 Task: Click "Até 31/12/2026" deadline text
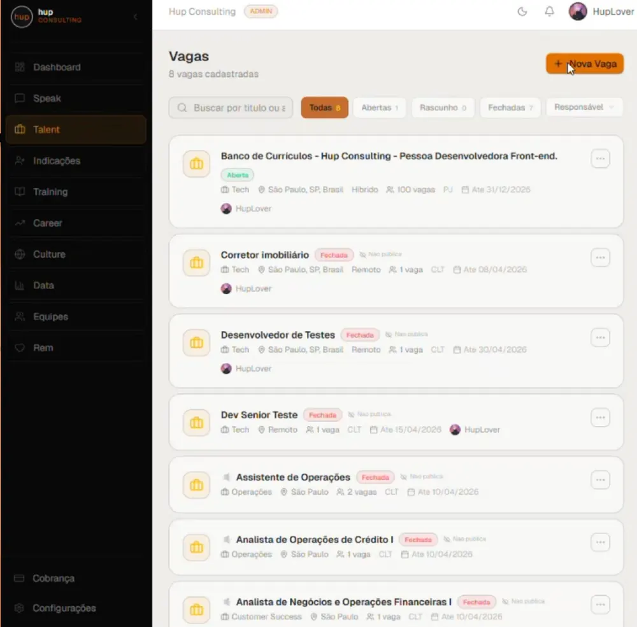pyautogui.click(x=501, y=190)
